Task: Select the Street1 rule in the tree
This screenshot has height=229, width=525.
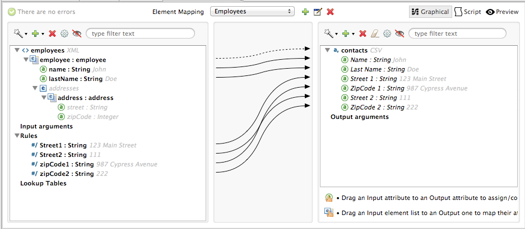Action: [x=63, y=145]
